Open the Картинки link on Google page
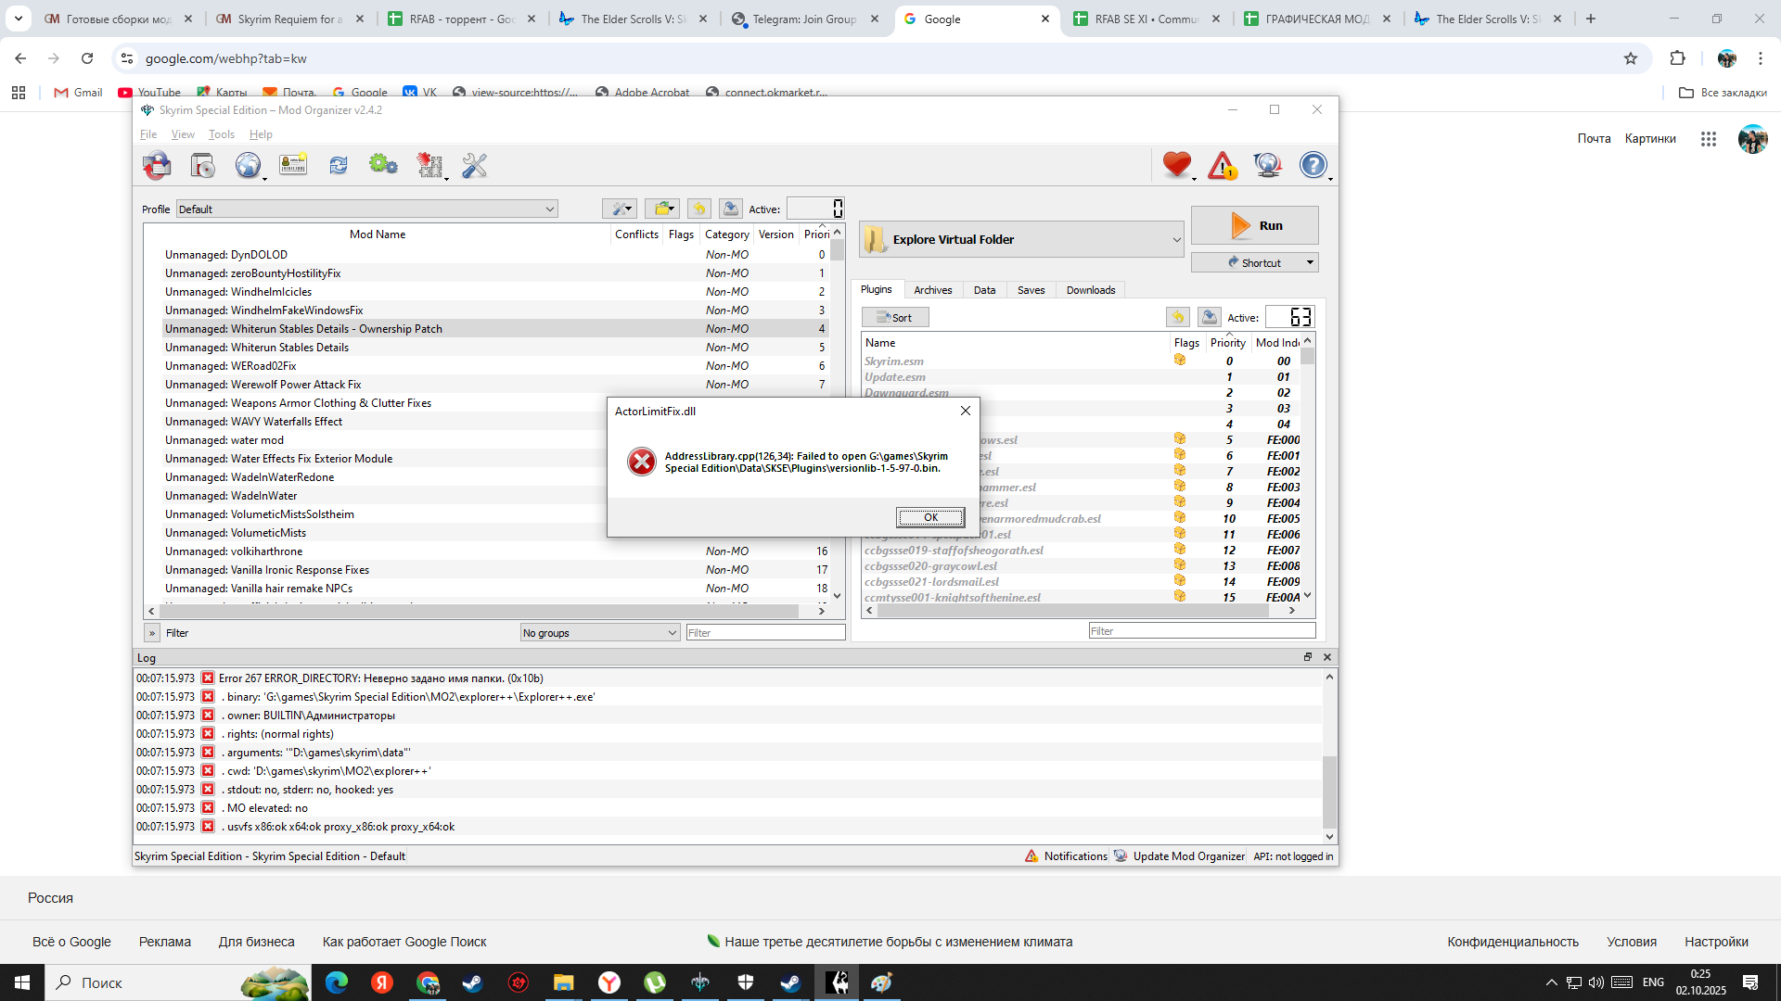 (1650, 139)
